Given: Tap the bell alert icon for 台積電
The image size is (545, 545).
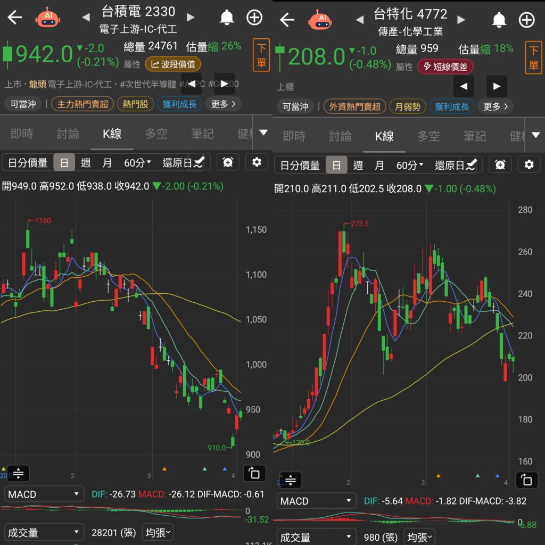Looking at the screenshot, I should (x=227, y=18).
